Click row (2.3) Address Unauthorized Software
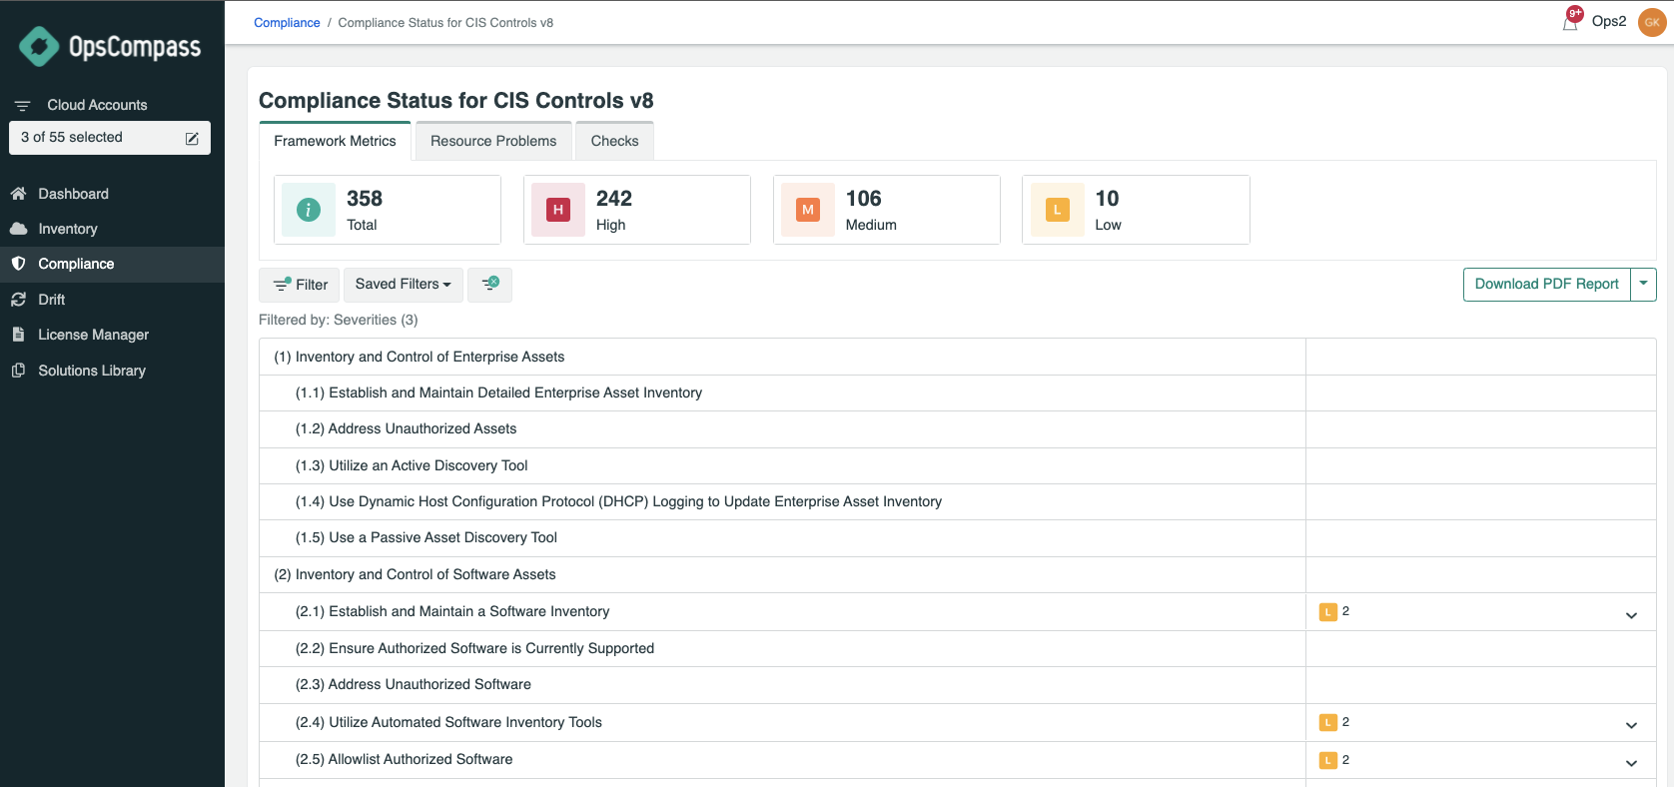The height and width of the screenshot is (787, 1674). click(957, 685)
